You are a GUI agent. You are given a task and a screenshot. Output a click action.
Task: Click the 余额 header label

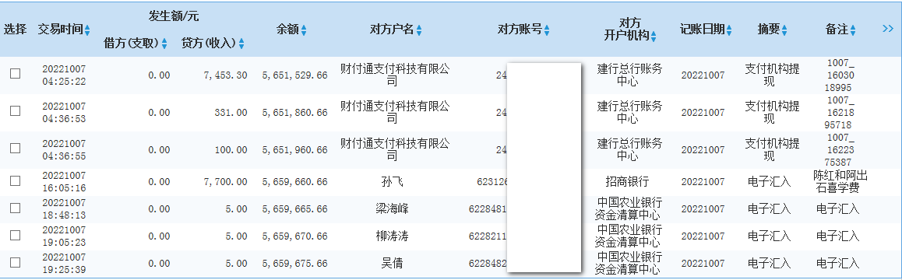(x=287, y=30)
